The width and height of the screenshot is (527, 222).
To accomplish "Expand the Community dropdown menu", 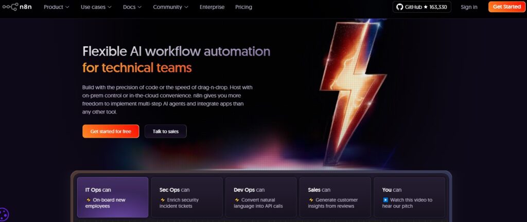I will click(170, 7).
